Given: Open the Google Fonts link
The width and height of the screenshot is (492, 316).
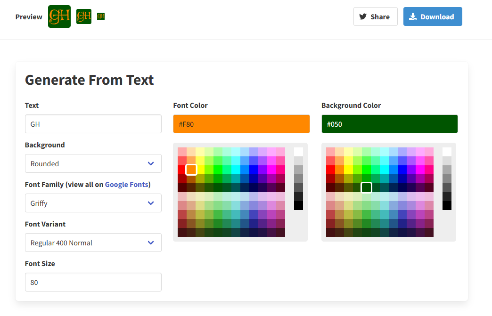Looking at the screenshot, I should [x=126, y=185].
